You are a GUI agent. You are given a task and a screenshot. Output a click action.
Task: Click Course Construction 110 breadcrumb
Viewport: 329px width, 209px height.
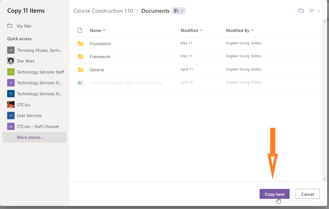pyautogui.click(x=103, y=11)
